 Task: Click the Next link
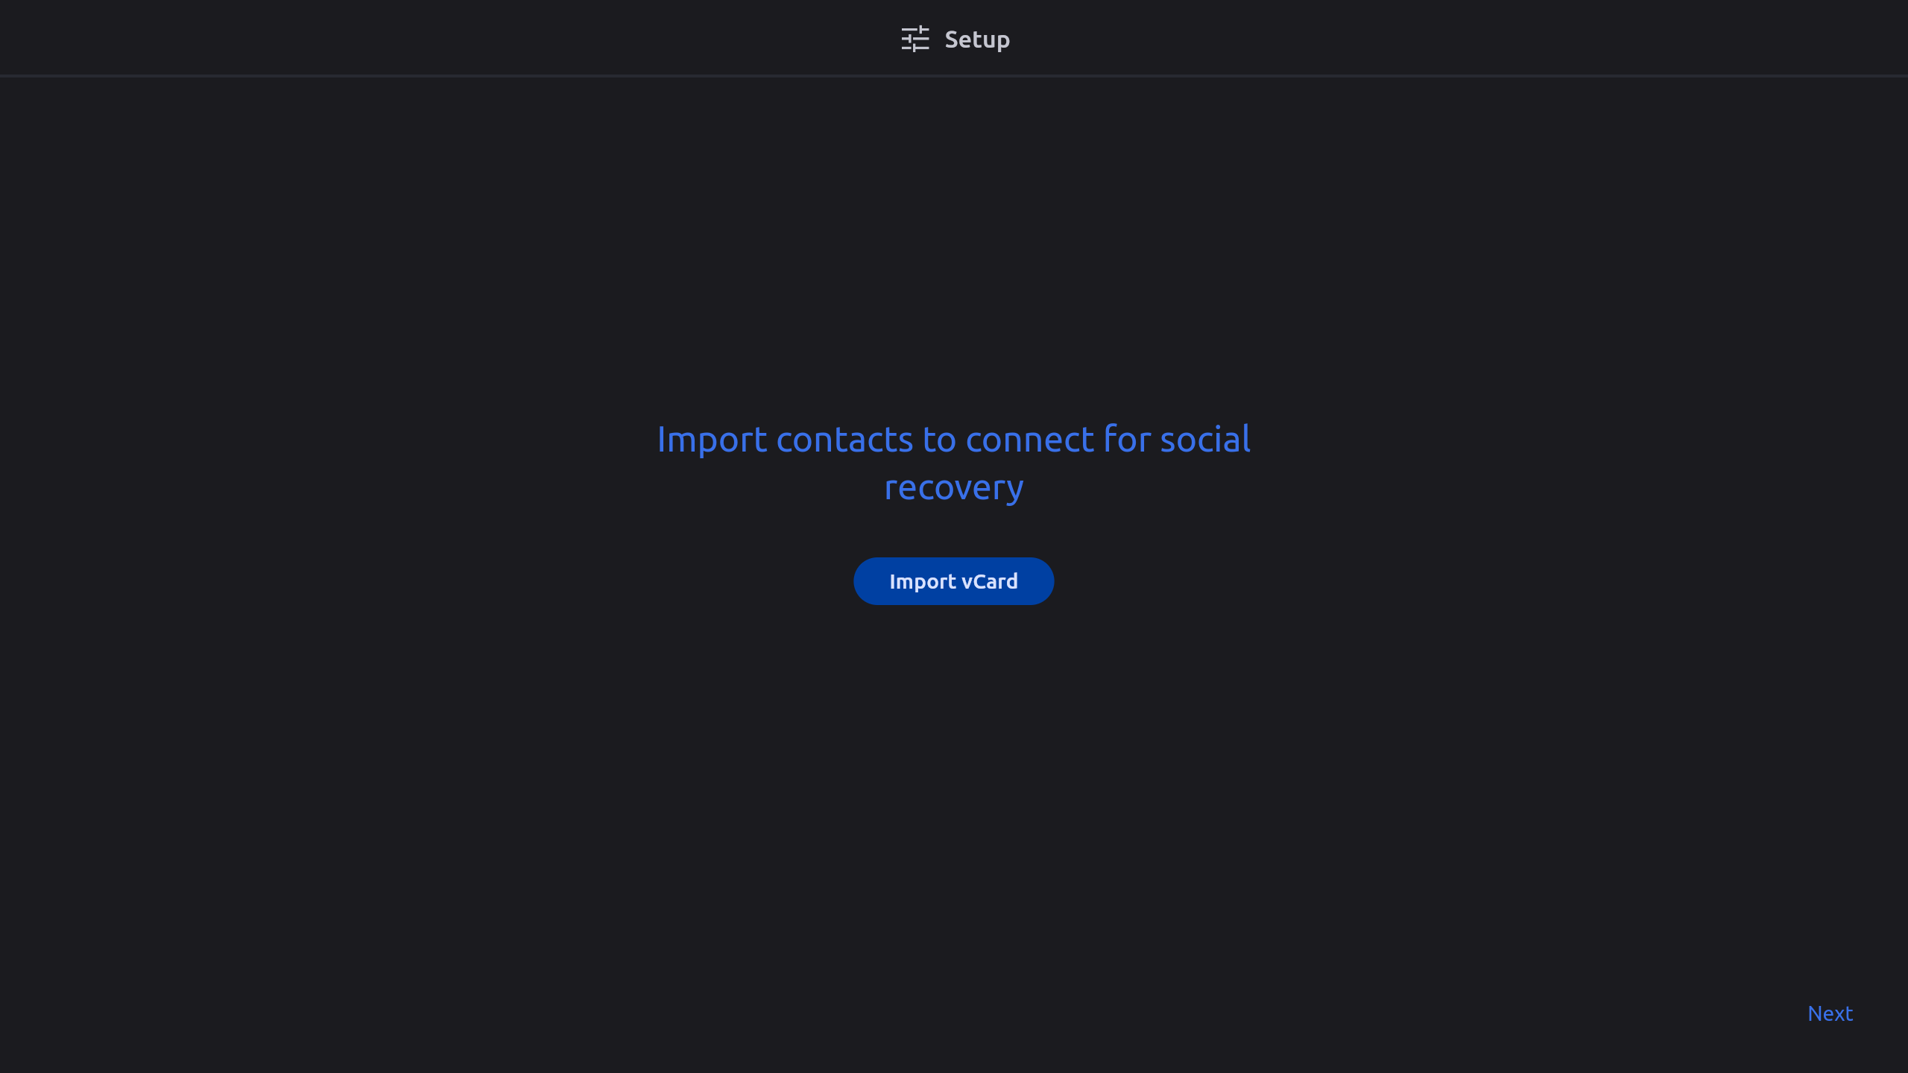(x=1830, y=1013)
